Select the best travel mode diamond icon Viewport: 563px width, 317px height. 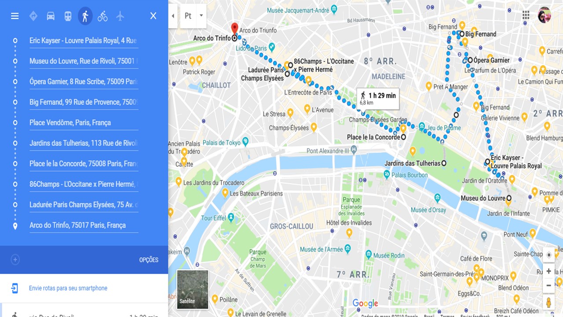[33, 16]
